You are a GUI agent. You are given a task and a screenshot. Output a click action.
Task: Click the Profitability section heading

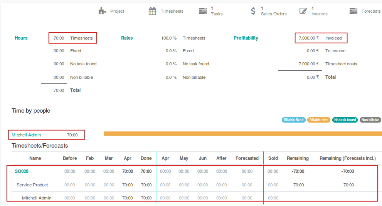point(246,38)
